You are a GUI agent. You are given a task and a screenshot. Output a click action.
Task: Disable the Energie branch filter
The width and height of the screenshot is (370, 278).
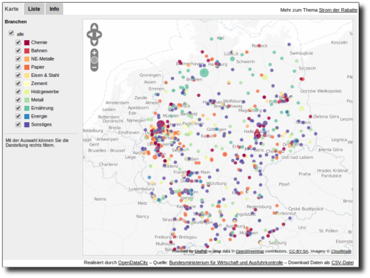click(x=18, y=116)
